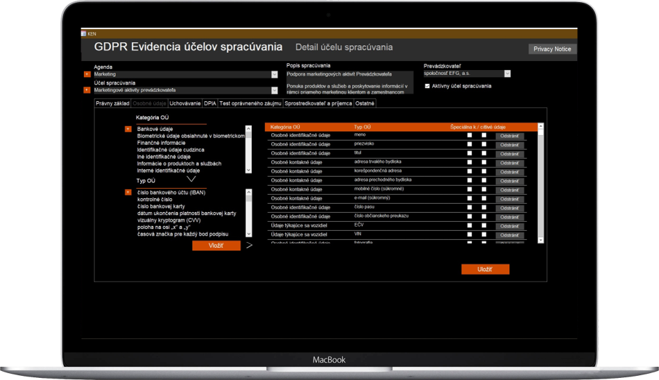Click the plus icon beside Účel spracúvania field
The width and height of the screenshot is (659, 380).
tap(87, 90)
